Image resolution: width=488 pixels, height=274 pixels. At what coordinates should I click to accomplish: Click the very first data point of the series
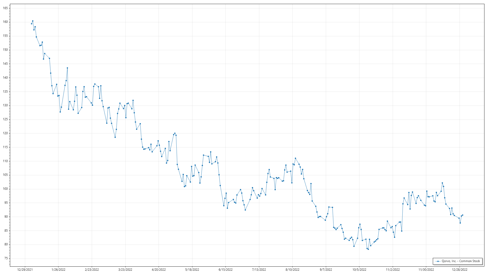coord(32,24)
